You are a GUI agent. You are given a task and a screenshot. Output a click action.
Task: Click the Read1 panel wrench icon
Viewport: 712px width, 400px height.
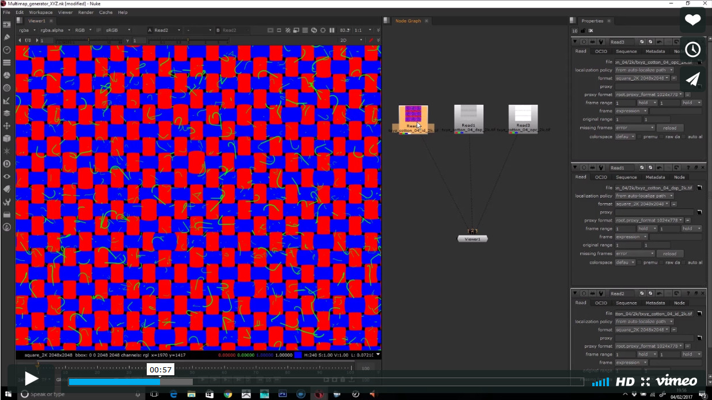pos(601,167)
